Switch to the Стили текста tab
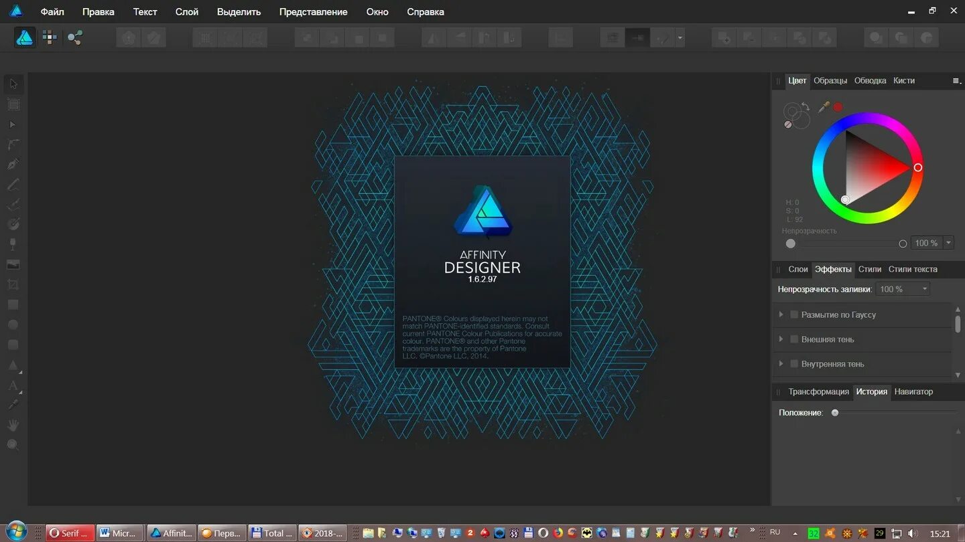Viewport: 965px width, 542px height. tap(913, 270)
